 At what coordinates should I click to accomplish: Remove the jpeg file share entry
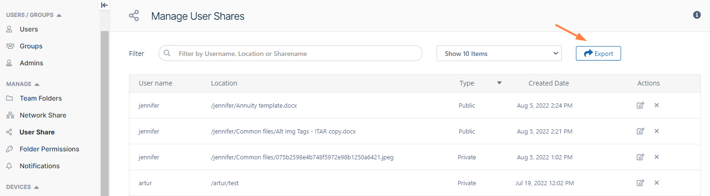656,157
